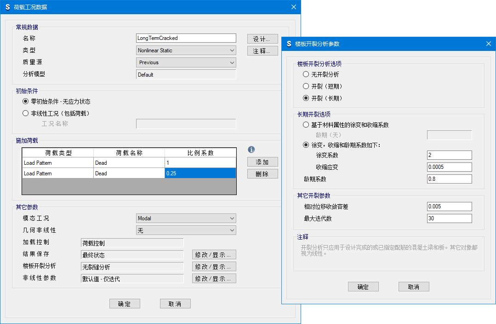Choose 基于材料属性的徐变和收缩系数 option
This screenshot has width=496, height=324.
[306, 125]
